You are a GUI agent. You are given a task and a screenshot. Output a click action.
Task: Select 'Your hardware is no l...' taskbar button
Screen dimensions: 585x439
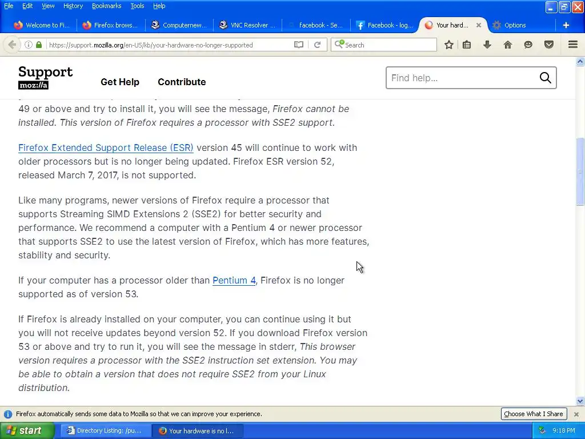(x=198, y=431)
